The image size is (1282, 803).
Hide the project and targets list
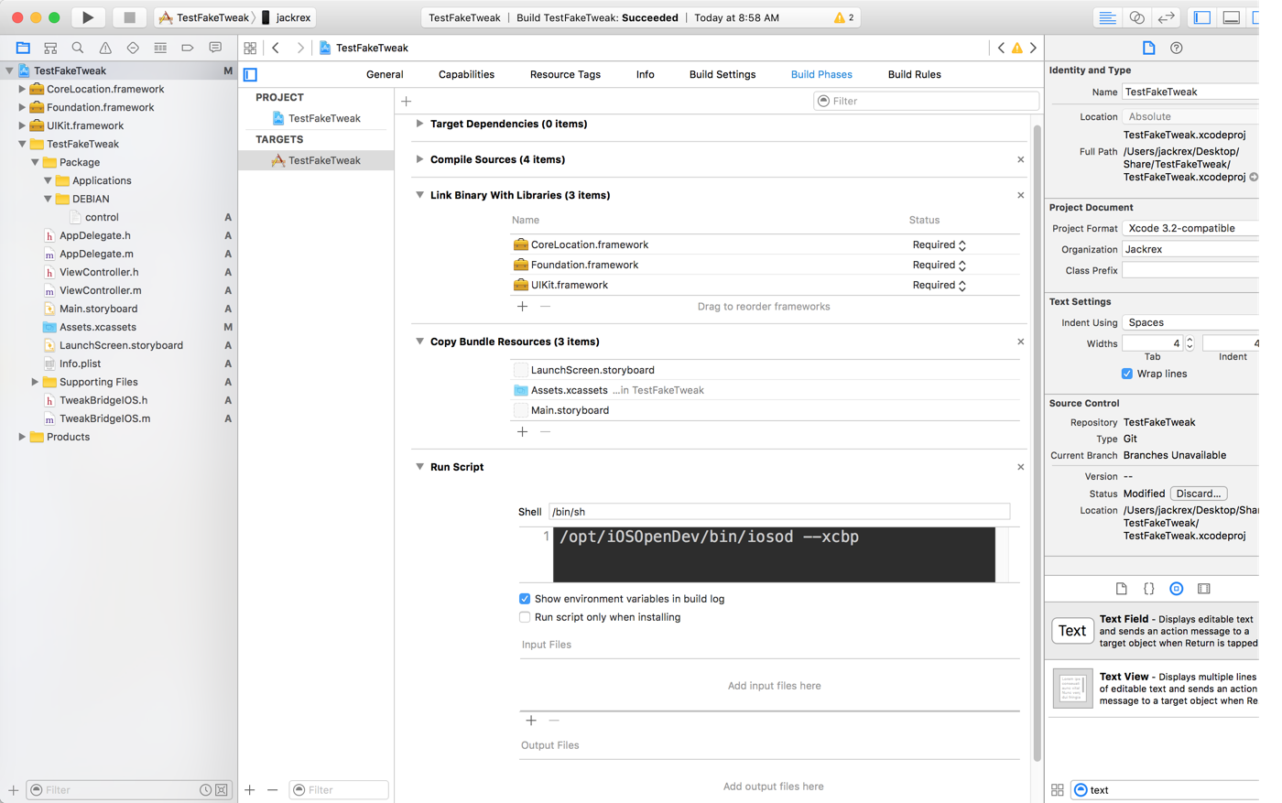[250, 74]
